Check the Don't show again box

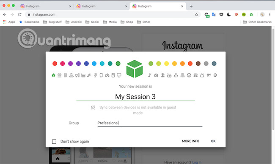54,141
